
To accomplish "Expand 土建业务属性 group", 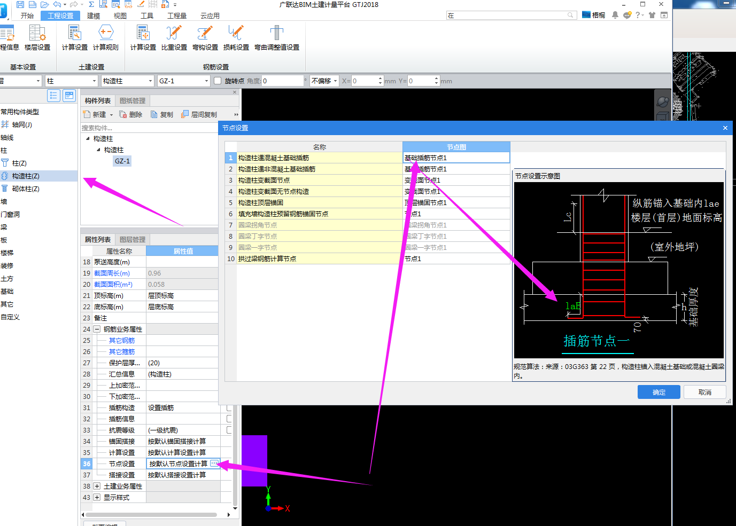I will [x=97, y=486].
